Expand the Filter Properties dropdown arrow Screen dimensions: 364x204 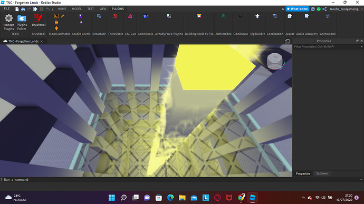[x=361, y=46]
